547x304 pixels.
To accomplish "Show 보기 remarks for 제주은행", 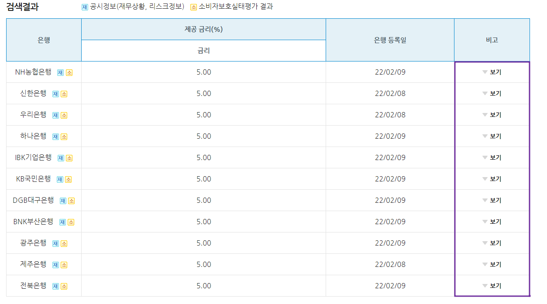I will 492,264.
